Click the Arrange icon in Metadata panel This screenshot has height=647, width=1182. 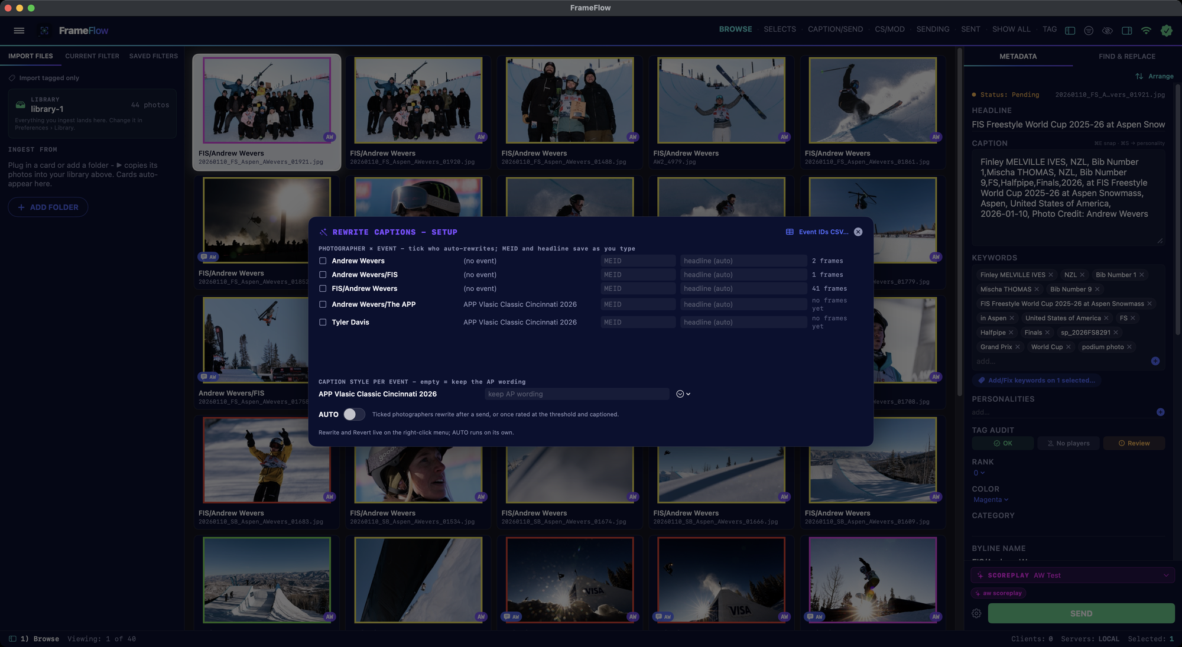[x=1139, y=76]
